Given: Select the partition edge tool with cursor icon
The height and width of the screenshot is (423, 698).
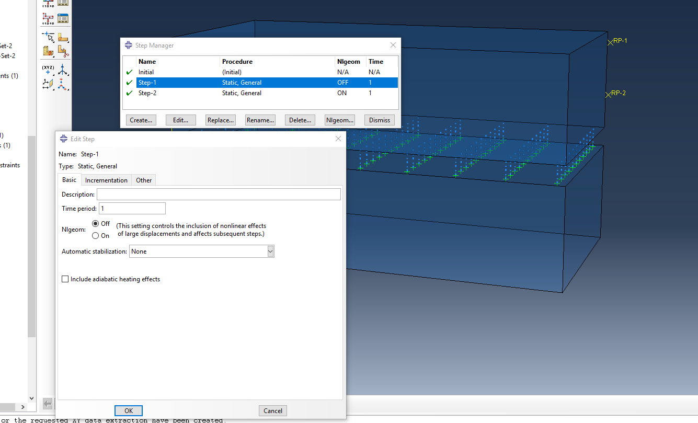Looking at the screenshot, I should pos(48,37).
